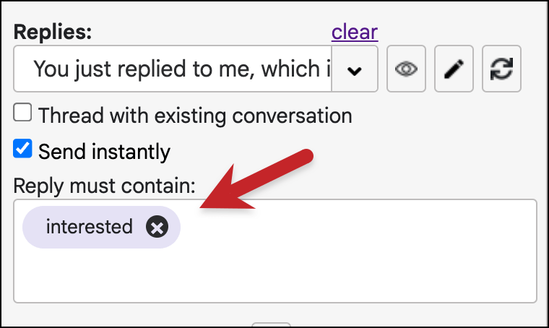Click the pencil icon to edit the reply template
The height and width of the screenshot is (328, 549).
coord(454,69)
